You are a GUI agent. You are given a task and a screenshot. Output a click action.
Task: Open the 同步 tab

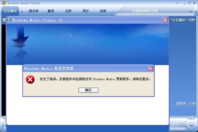pyautogui.click(x=86, y=11)
